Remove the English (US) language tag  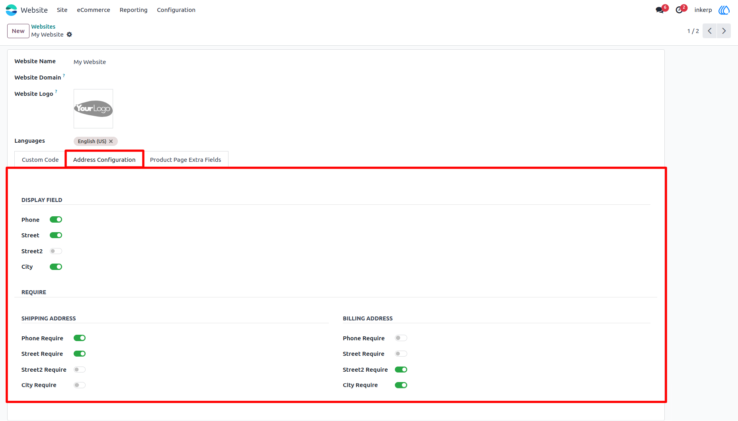111,142
